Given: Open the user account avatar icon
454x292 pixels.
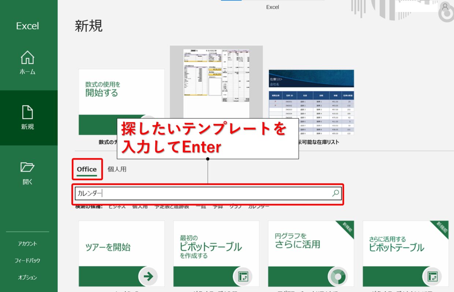Looking at the screenshot, I should pyautogui.click(x=445, y=7).
